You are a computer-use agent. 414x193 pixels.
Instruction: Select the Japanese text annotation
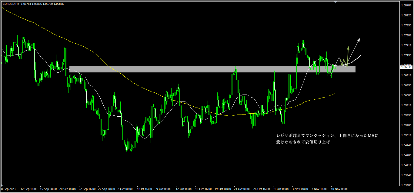click(325, 139)
